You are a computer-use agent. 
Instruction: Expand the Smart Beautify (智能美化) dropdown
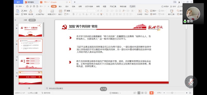(115, 93)
